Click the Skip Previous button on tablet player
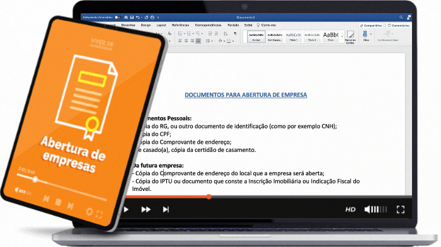441x247 pixels. point(46,199)
